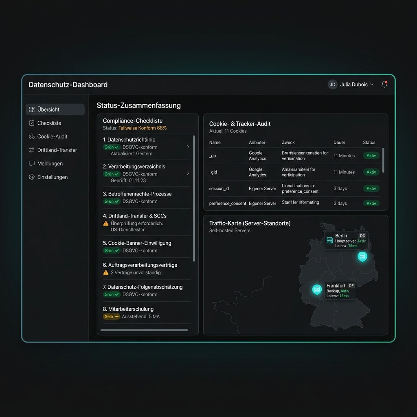
Task: Click the Aktiv status of preference_consent row
Action: click(x=371, y=203)
